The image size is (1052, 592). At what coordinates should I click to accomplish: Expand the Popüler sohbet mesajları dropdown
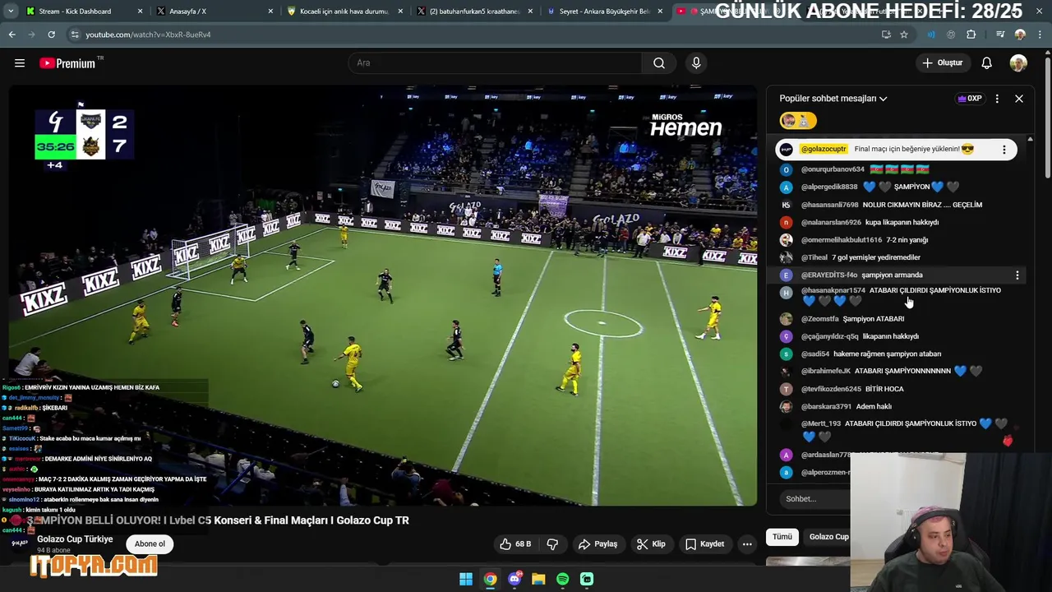click(x=833, y=99)
